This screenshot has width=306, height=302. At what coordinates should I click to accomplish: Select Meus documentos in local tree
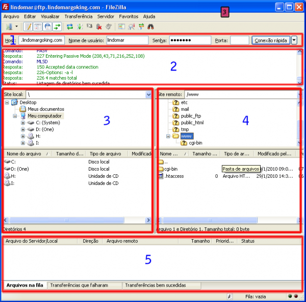click(x=46, y=109)
